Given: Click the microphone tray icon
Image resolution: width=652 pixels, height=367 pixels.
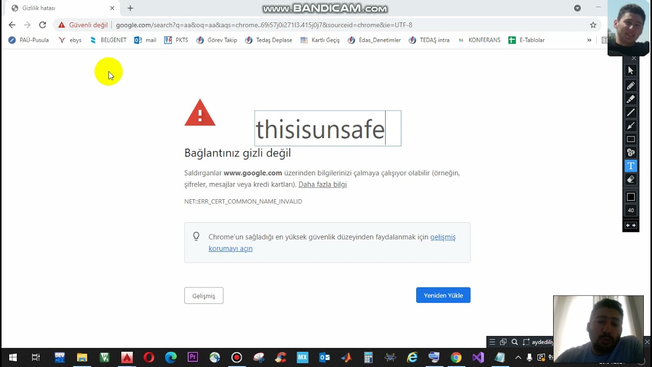Looking at the screenshot, I should click(x=530, y=357).
